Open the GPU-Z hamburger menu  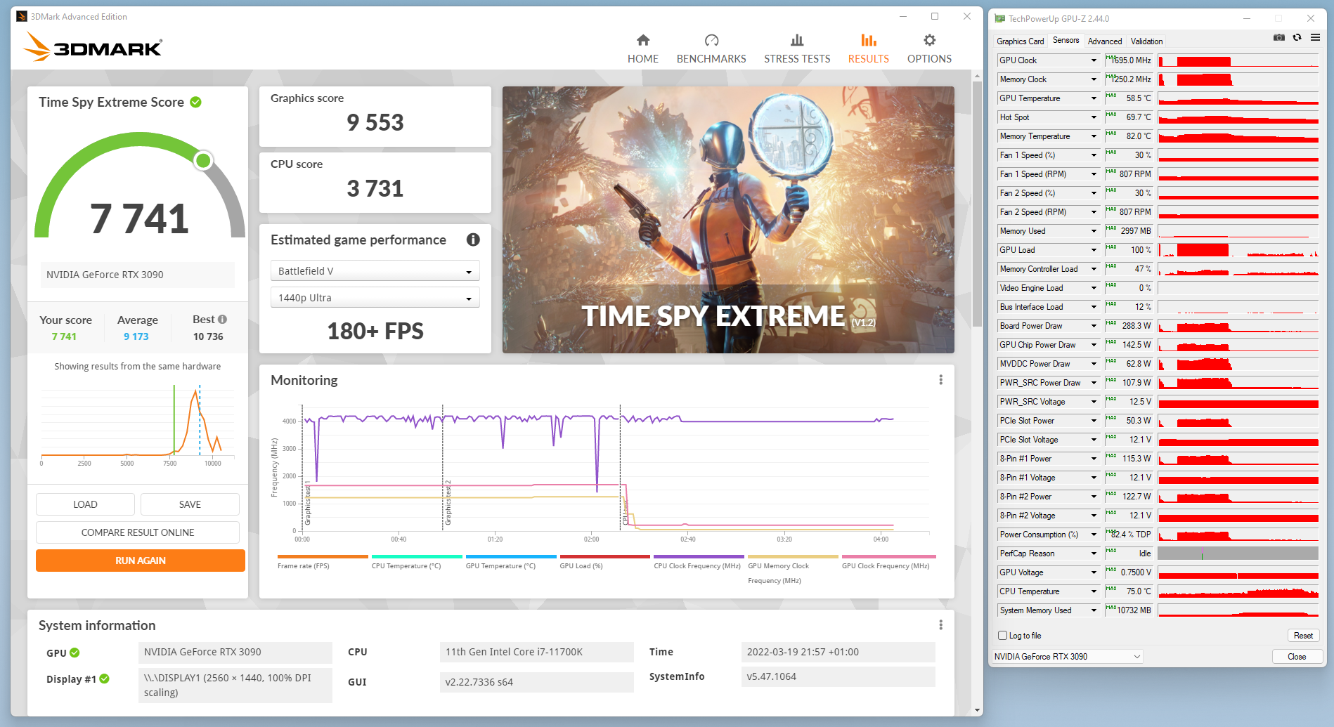[1315, 38]
